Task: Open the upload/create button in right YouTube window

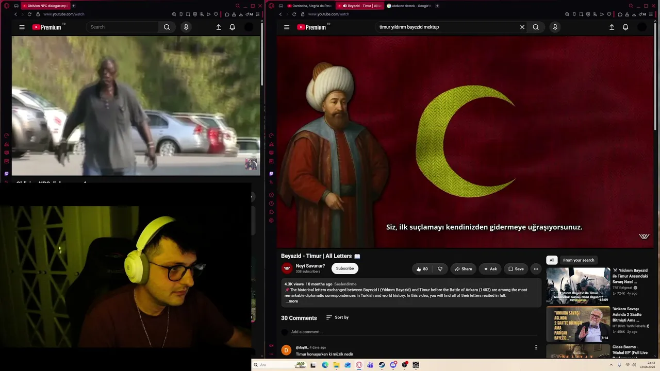Action: (x=612, y=27)
